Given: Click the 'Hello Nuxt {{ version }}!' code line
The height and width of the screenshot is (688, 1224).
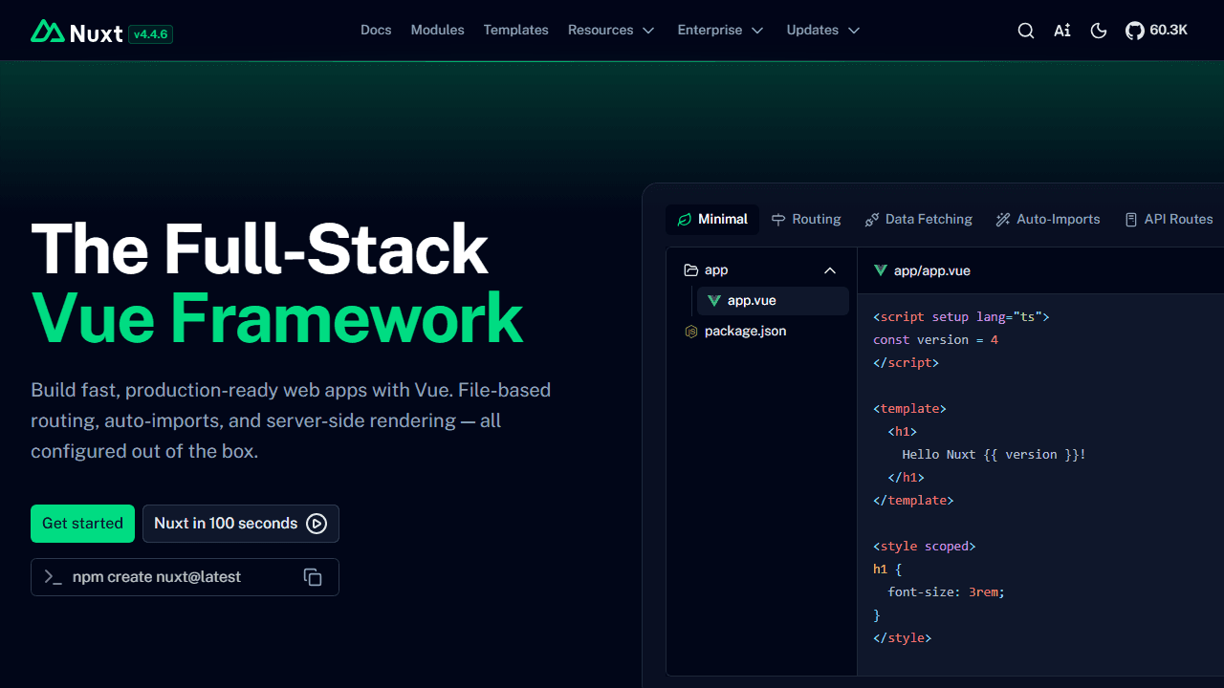Looking at the screenshot, I should [994, 455].
